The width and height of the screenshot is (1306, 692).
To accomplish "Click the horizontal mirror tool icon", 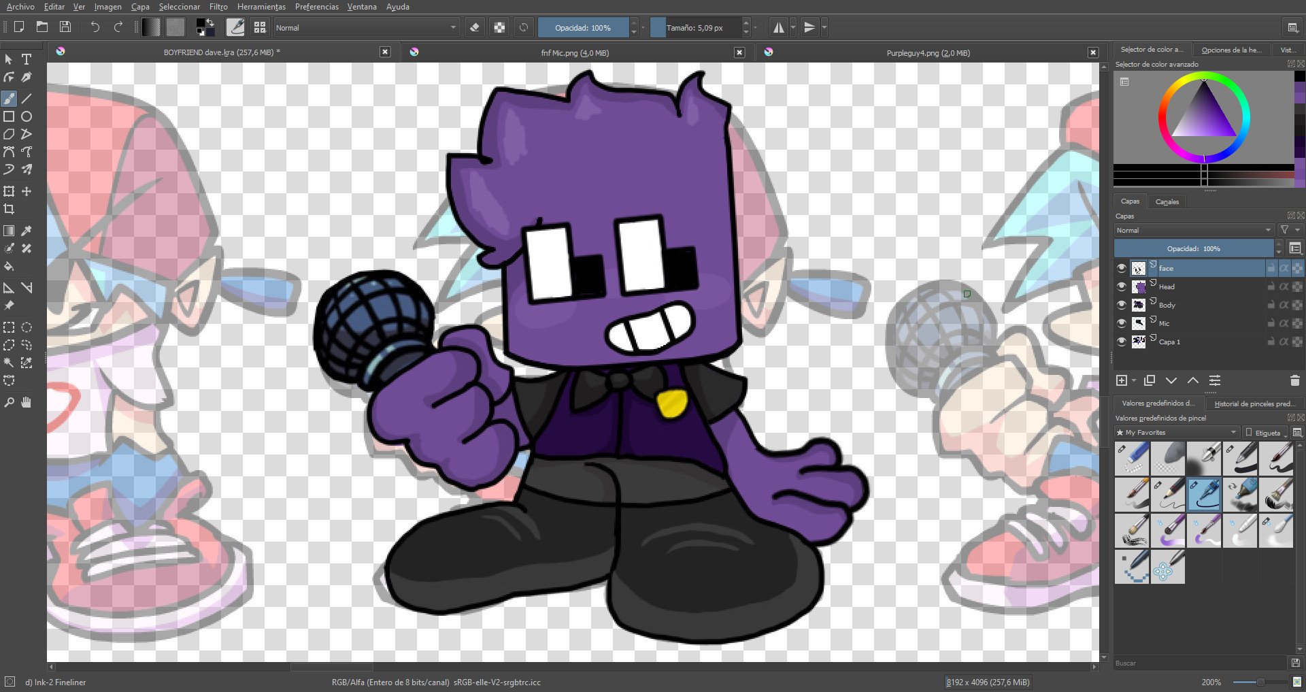I will click(x=779, y=28).
